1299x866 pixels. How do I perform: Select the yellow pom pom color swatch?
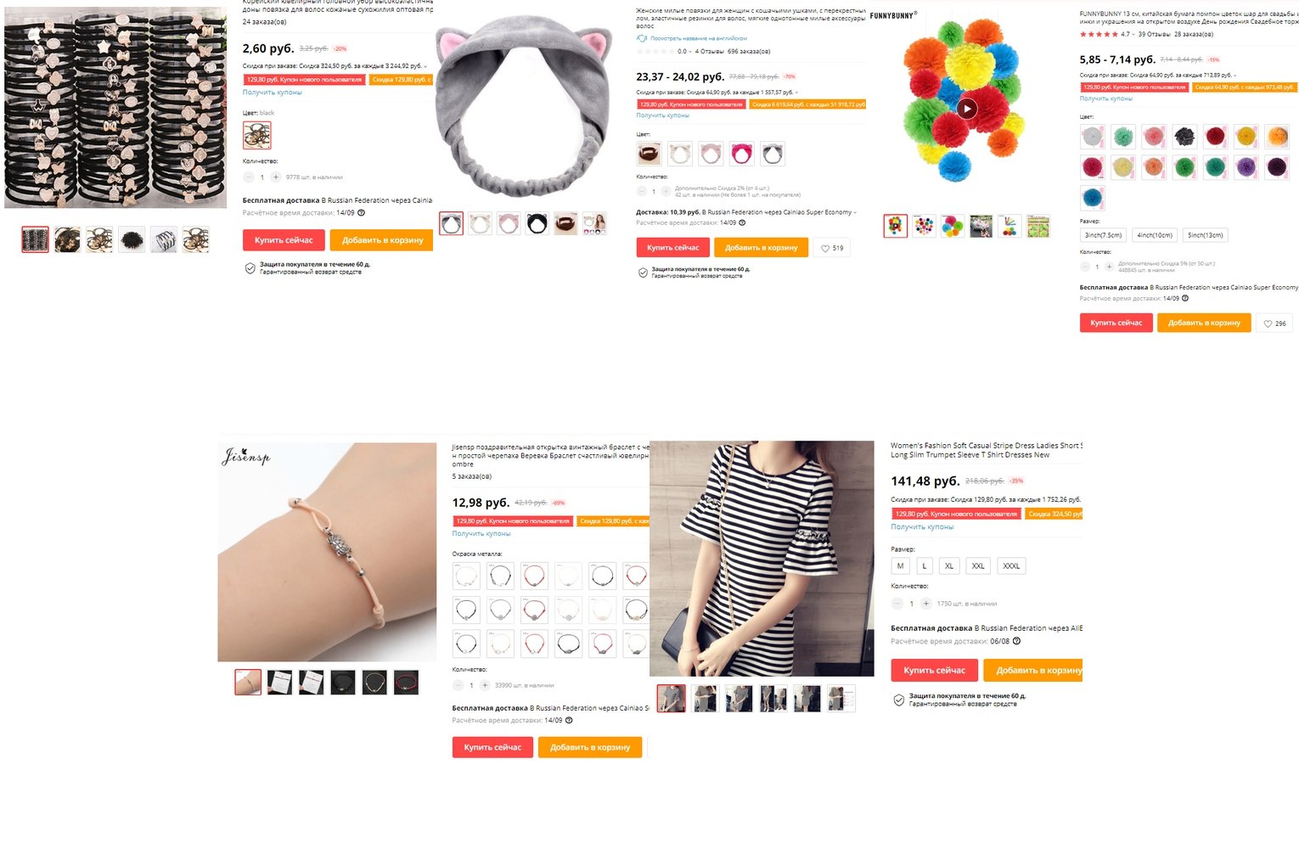coord(1246,136)
